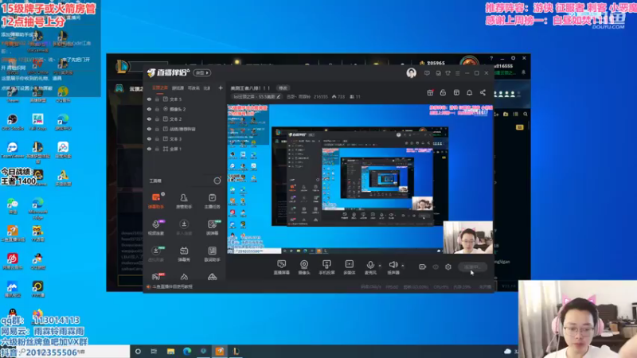Expand the toolbox more-options circle
The height and width of the screenshot is (358, 637).
tap(217, 181)
